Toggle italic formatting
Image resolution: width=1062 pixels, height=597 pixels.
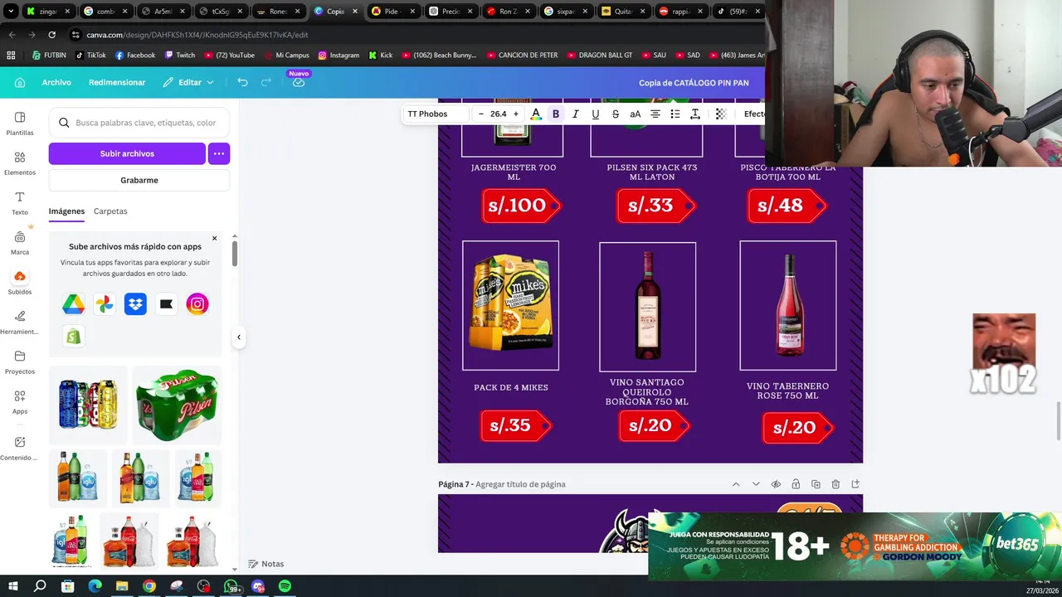coord(576,114)
